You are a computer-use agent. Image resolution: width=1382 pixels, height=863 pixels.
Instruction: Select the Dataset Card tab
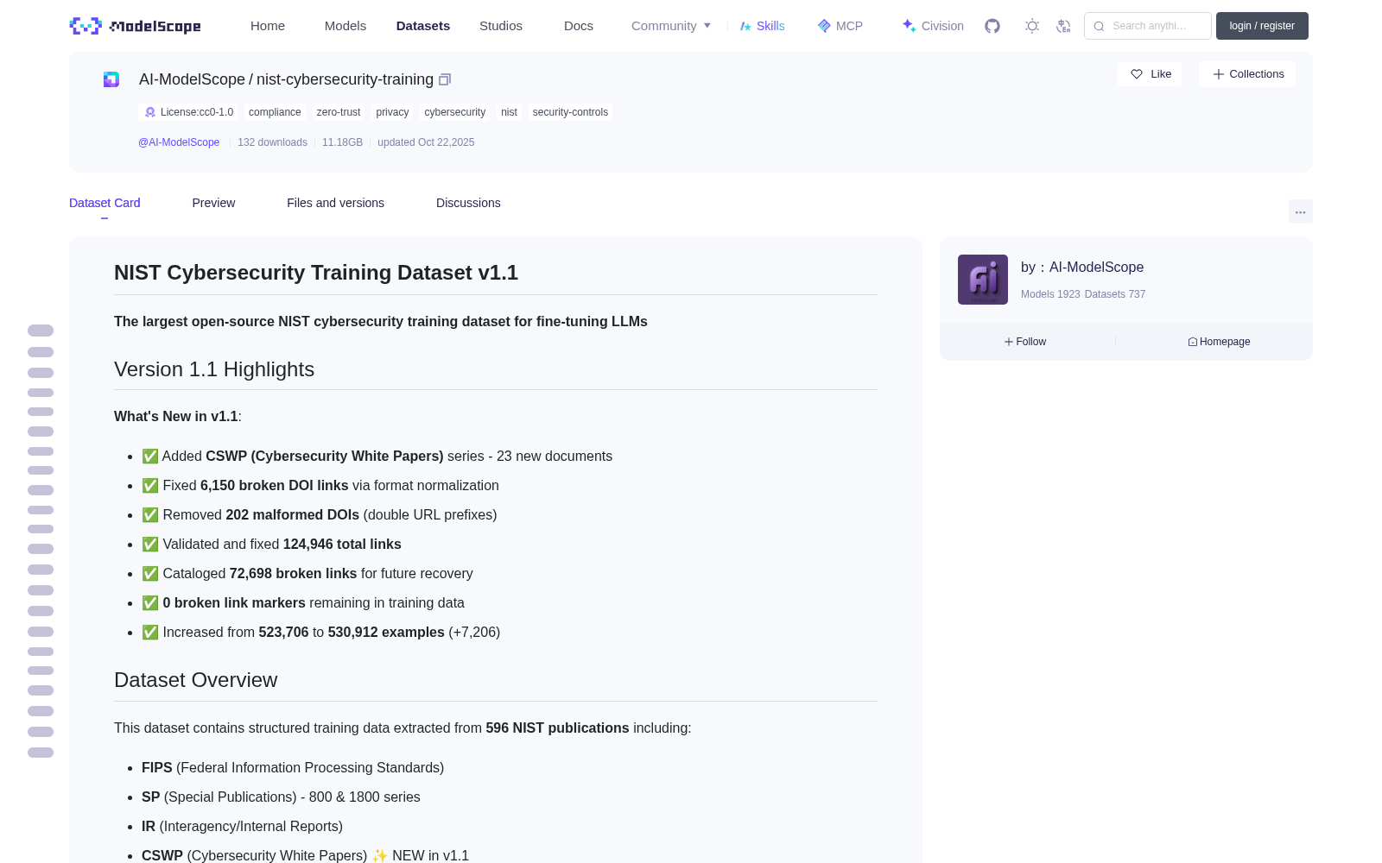pos(105,203)
